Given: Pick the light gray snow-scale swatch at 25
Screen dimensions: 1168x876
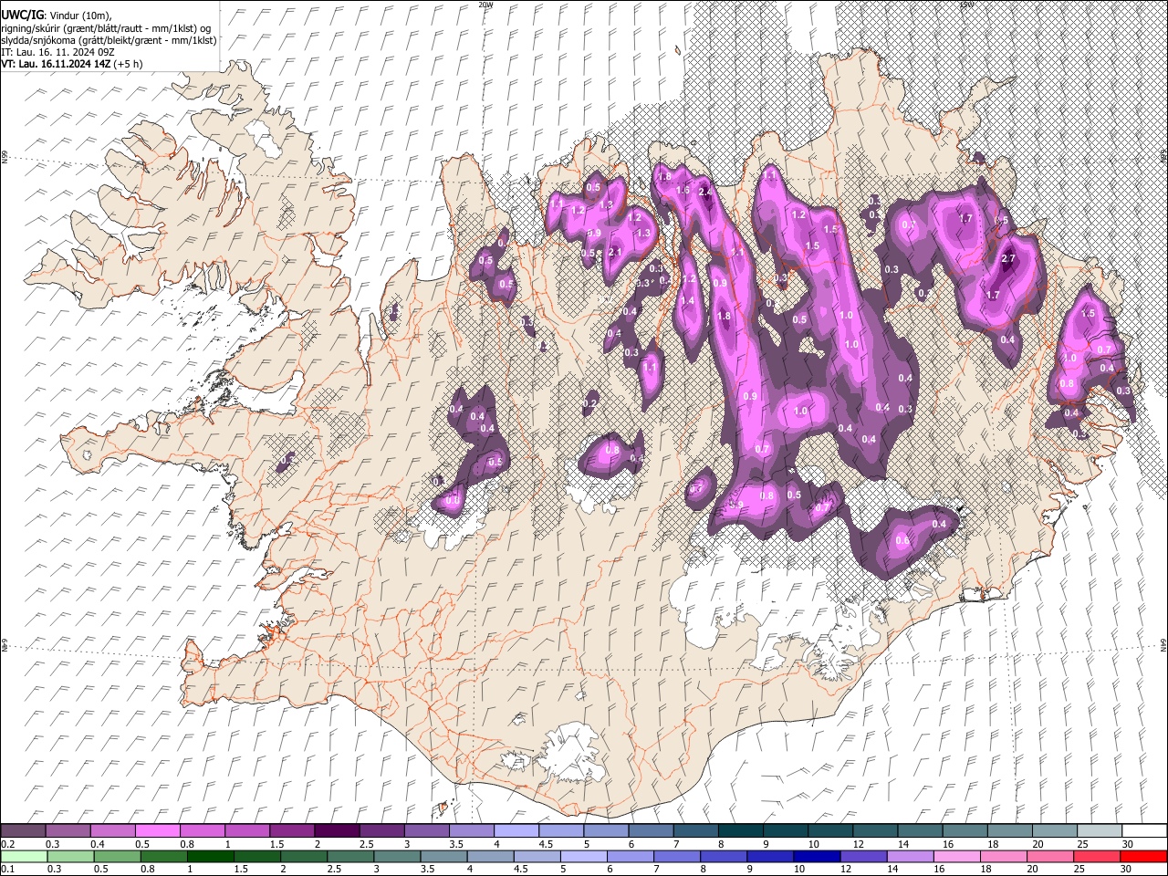Looking at the screenshot, I should tap(1099, 830).
